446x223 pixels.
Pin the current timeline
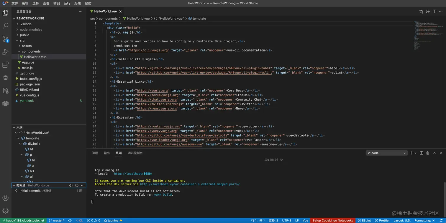[71, 185]
